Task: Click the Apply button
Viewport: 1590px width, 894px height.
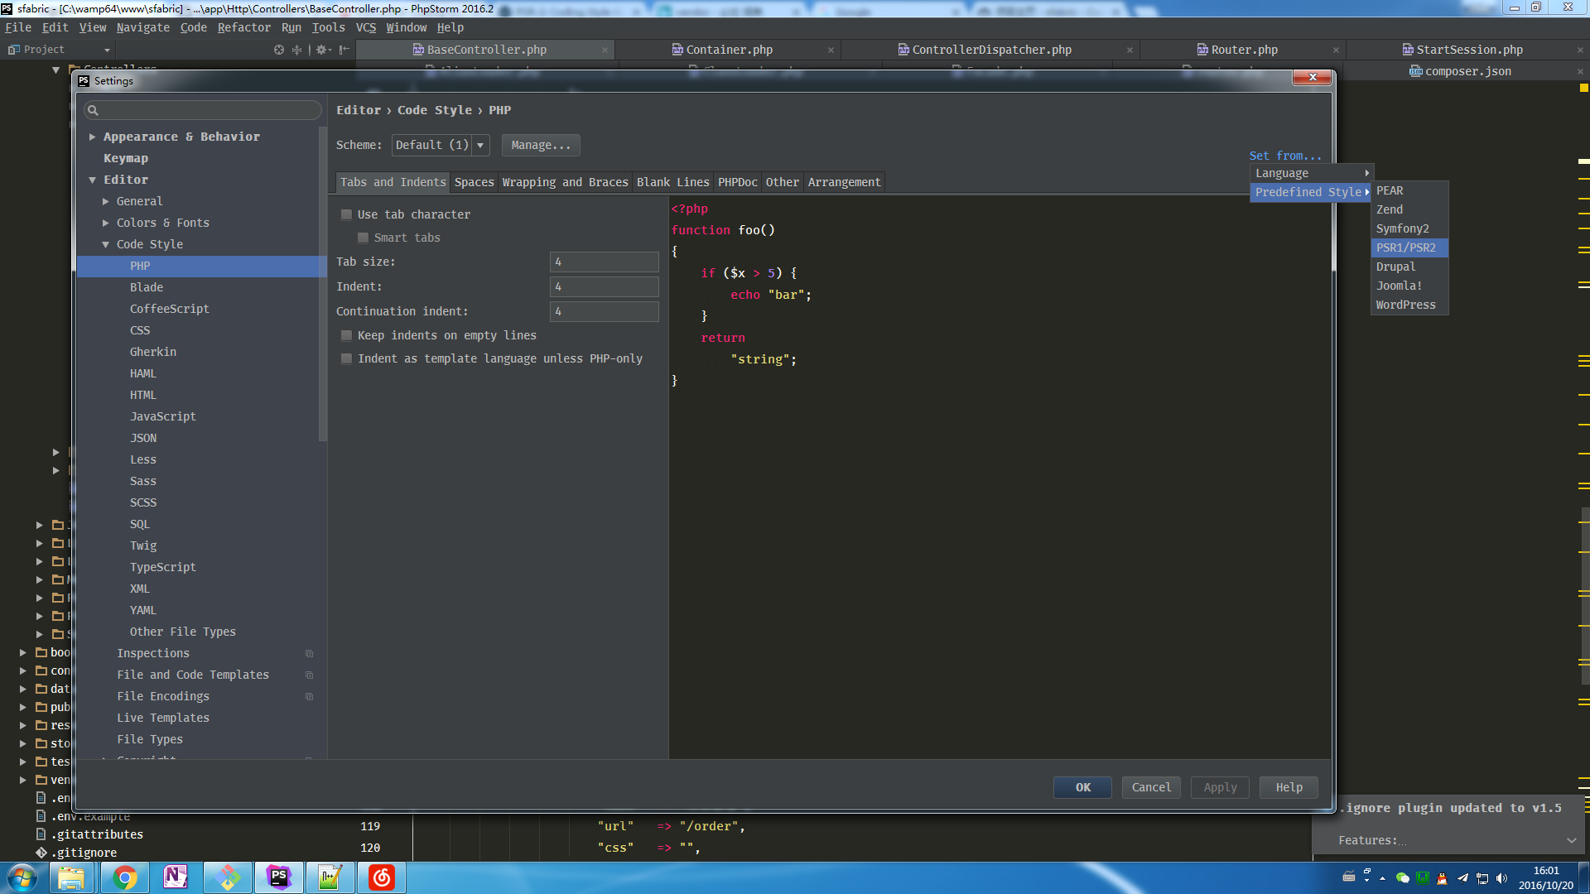Action: click(1220, 787)
